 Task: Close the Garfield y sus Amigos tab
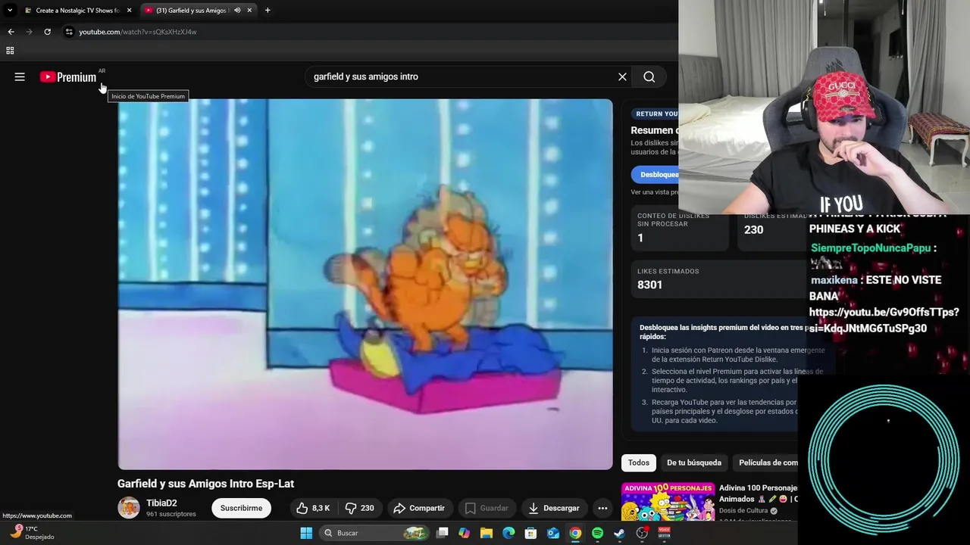click(249, 11)
